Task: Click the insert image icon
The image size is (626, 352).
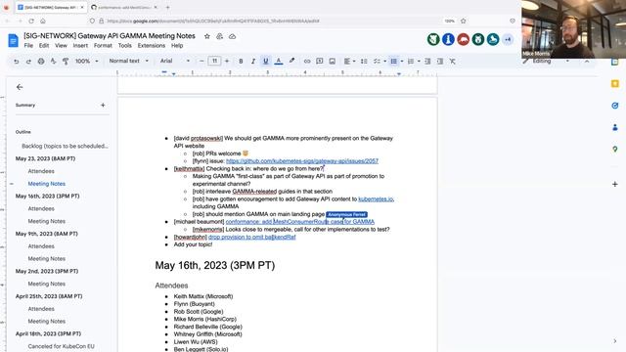Action: pyautogui.click(x=332, y=62)
